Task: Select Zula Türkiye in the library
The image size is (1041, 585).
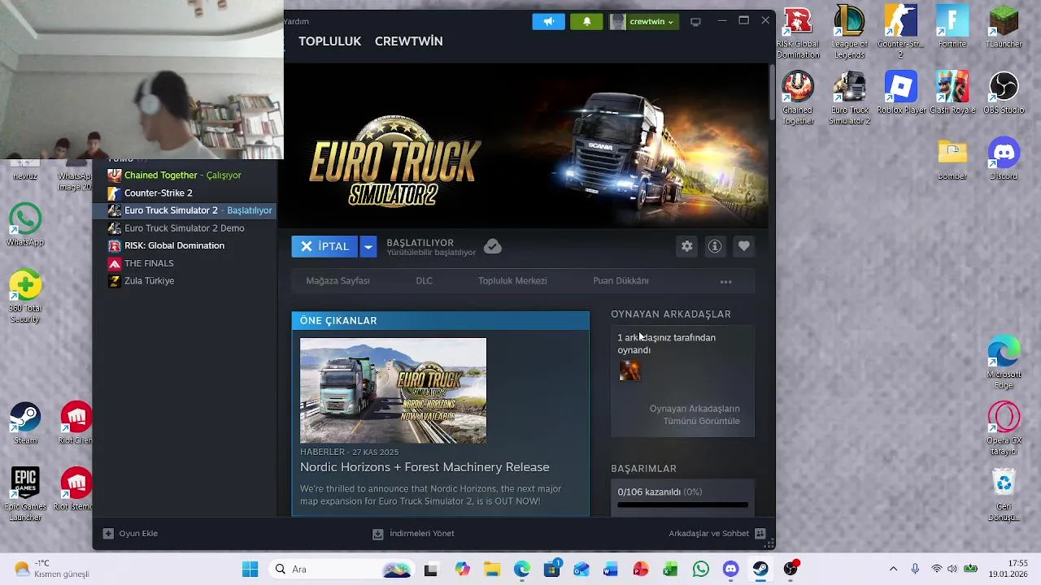Action: pos(184,280)
